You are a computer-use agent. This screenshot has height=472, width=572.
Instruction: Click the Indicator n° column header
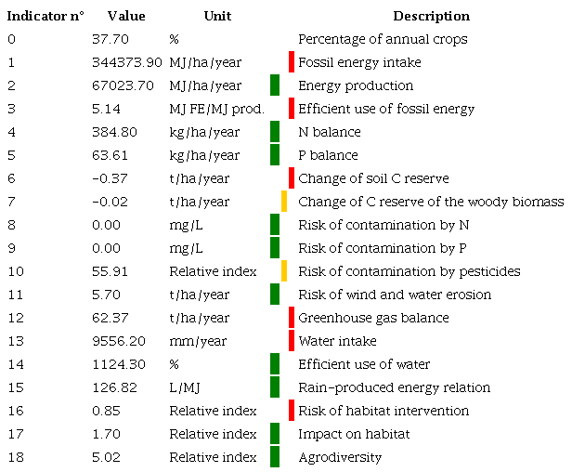coord(45,16)
